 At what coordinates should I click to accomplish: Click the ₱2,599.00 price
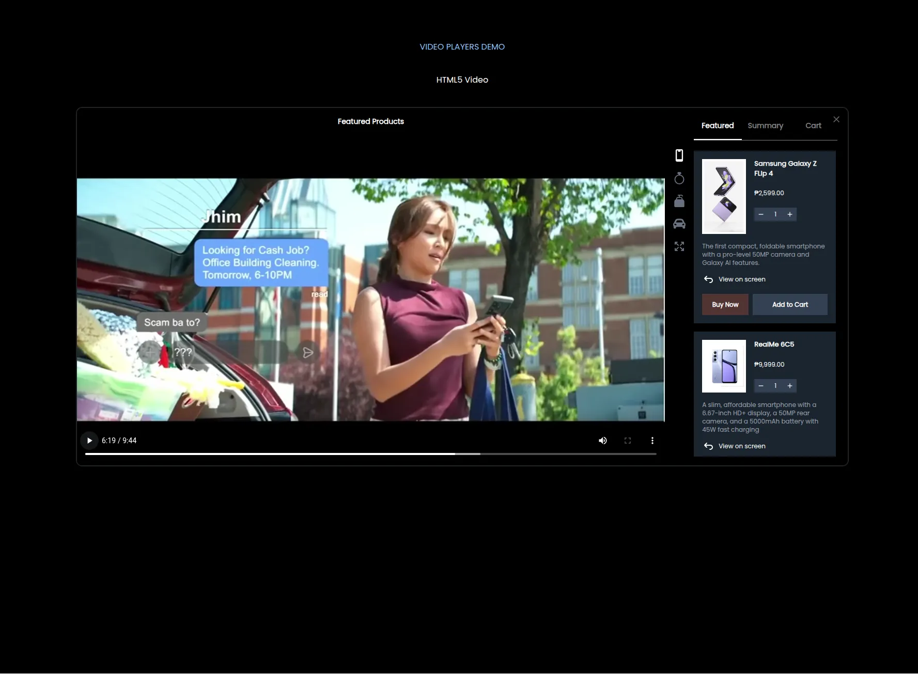[x=769, y=193]
